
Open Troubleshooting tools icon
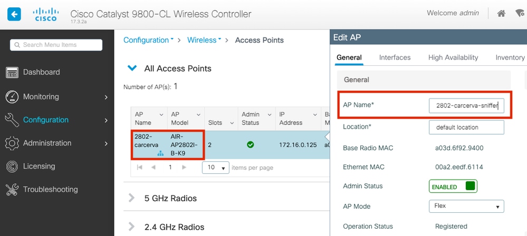12,190
